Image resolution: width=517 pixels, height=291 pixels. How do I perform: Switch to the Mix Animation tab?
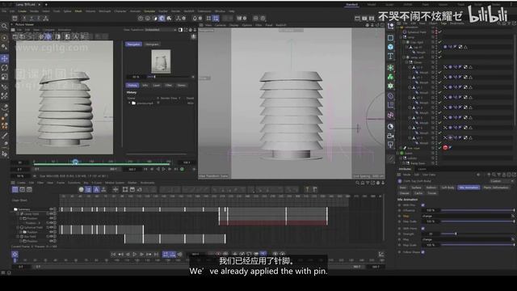(469, 188)
